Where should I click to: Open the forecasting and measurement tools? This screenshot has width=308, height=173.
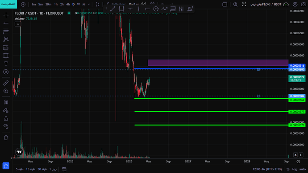[x=6, y=47]
